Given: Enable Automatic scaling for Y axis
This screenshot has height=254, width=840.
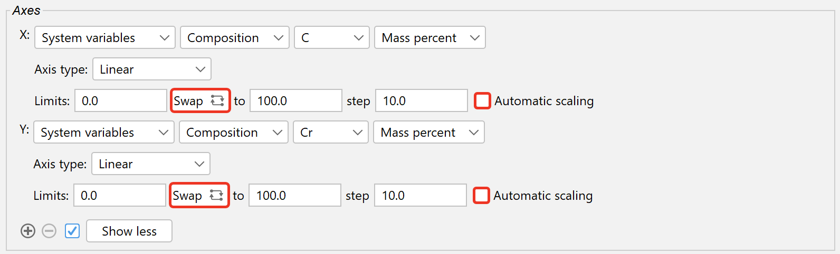Looking at the screenshot, I should tap(481, 195).
